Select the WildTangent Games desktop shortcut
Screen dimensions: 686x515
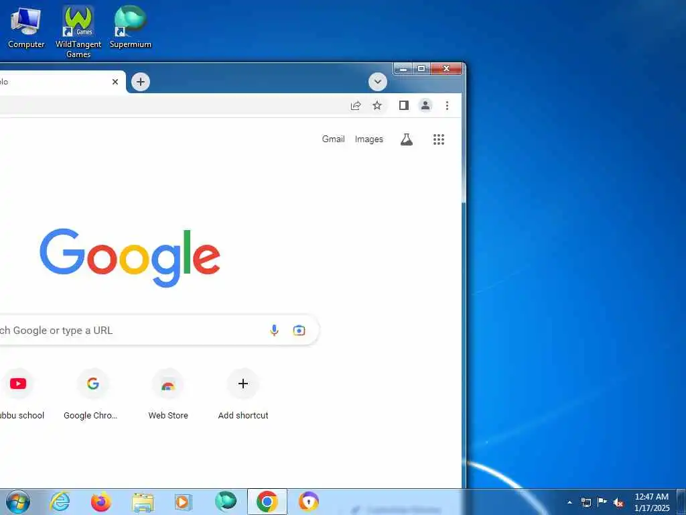pyautogui.click(x=78, y=32)
